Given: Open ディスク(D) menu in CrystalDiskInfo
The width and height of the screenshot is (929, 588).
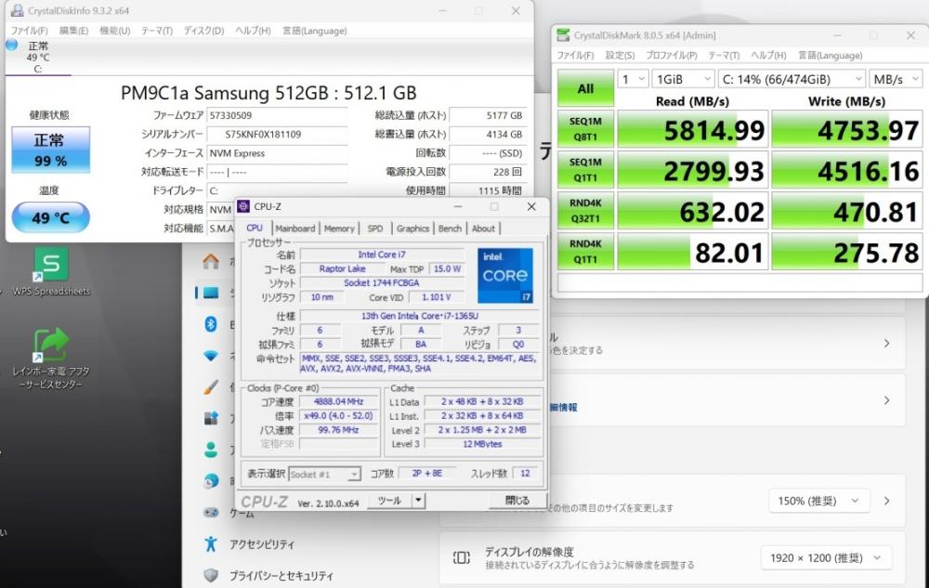Looking at the screenshot, I should 203,31.
